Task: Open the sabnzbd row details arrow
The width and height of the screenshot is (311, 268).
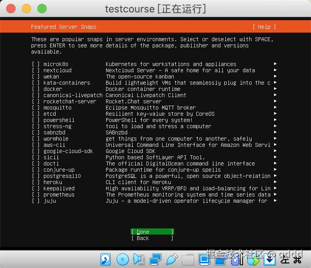Action: pyautogui.click(x=275, y=132)
